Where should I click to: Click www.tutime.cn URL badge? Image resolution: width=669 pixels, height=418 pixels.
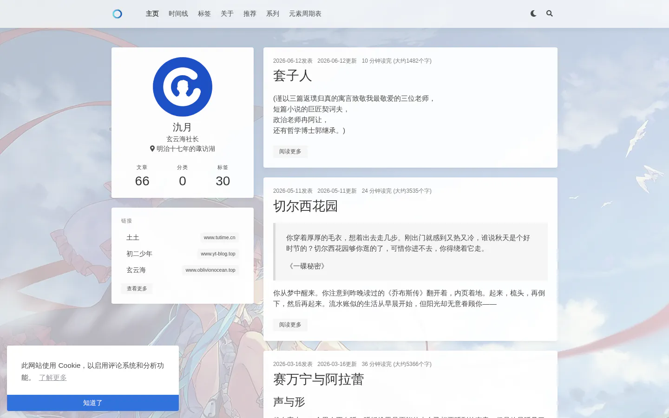click(x=220, y=237)
